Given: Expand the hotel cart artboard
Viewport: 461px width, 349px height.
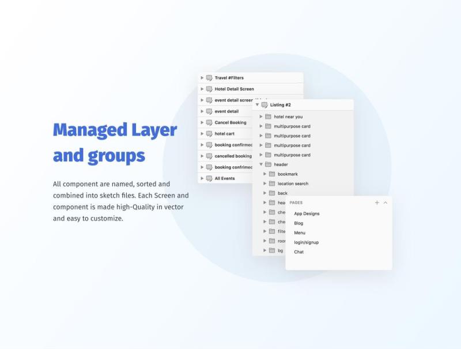Looking at the screenshot, I should coord(202,133).
